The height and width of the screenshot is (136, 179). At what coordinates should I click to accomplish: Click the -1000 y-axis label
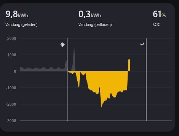click(x=11, y=88)
